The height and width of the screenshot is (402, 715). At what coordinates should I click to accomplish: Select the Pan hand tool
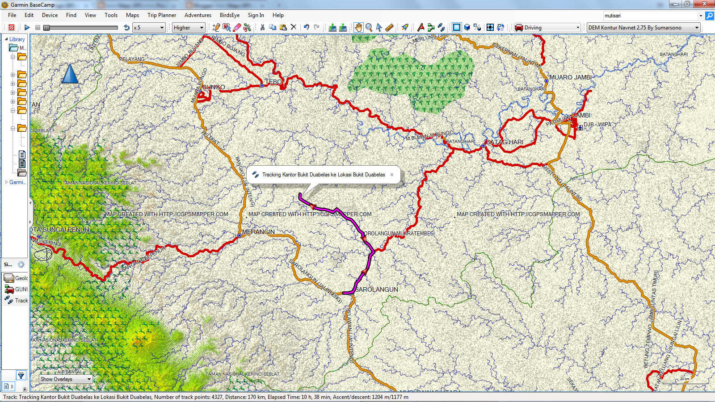click(358, 27)
